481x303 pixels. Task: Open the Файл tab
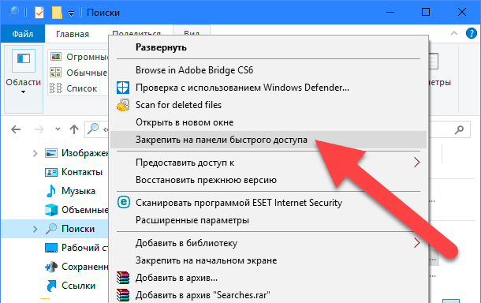(23, 34)
